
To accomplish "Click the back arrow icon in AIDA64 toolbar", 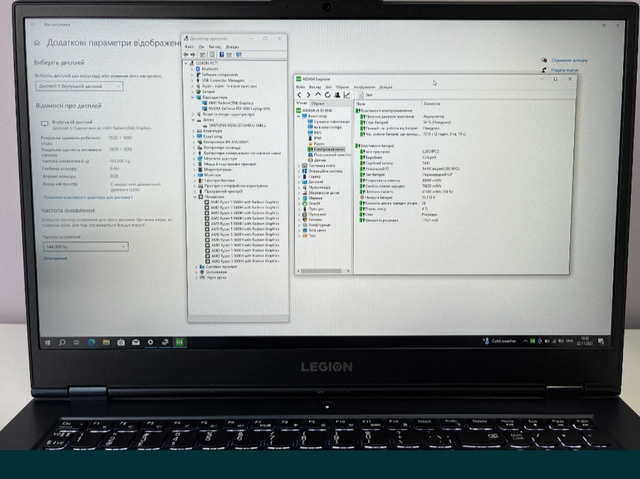I will click(299, 95).
